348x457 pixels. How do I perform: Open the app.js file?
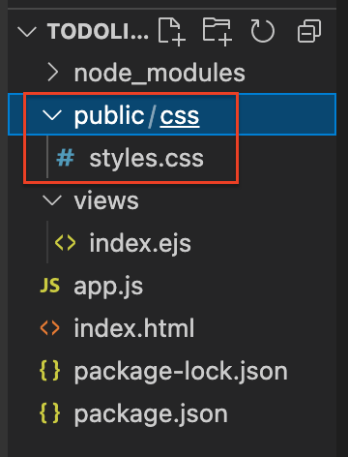108,287
